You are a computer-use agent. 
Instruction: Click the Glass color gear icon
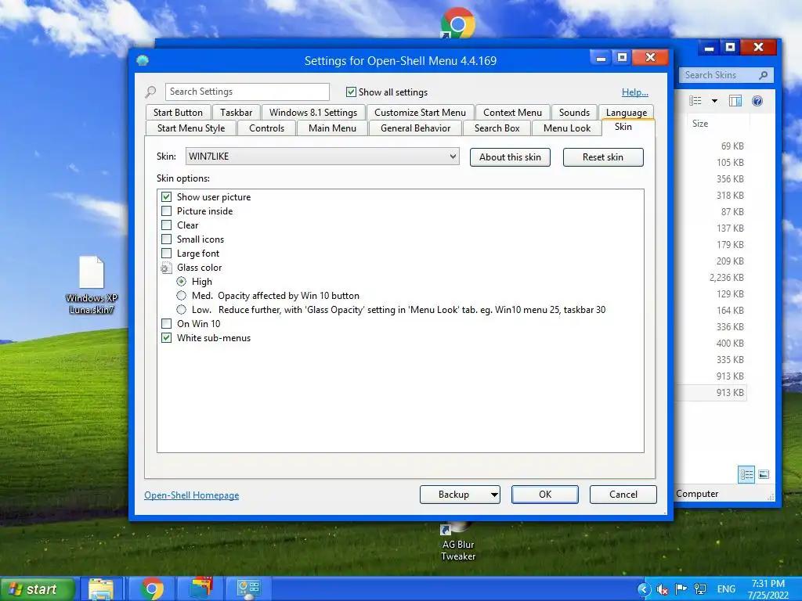point(166,268)
